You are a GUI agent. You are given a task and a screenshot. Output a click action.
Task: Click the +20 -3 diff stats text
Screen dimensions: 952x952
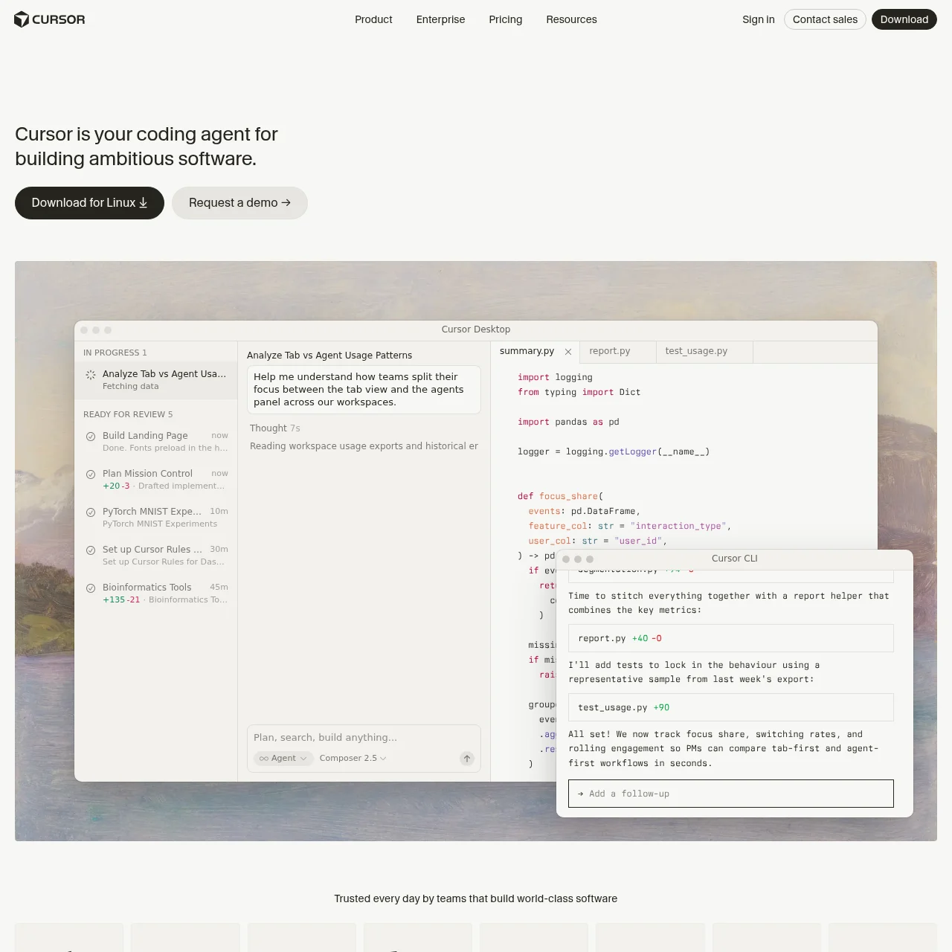116,486
